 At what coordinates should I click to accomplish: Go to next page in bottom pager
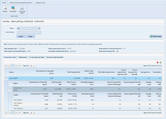[x=16, y=113]
